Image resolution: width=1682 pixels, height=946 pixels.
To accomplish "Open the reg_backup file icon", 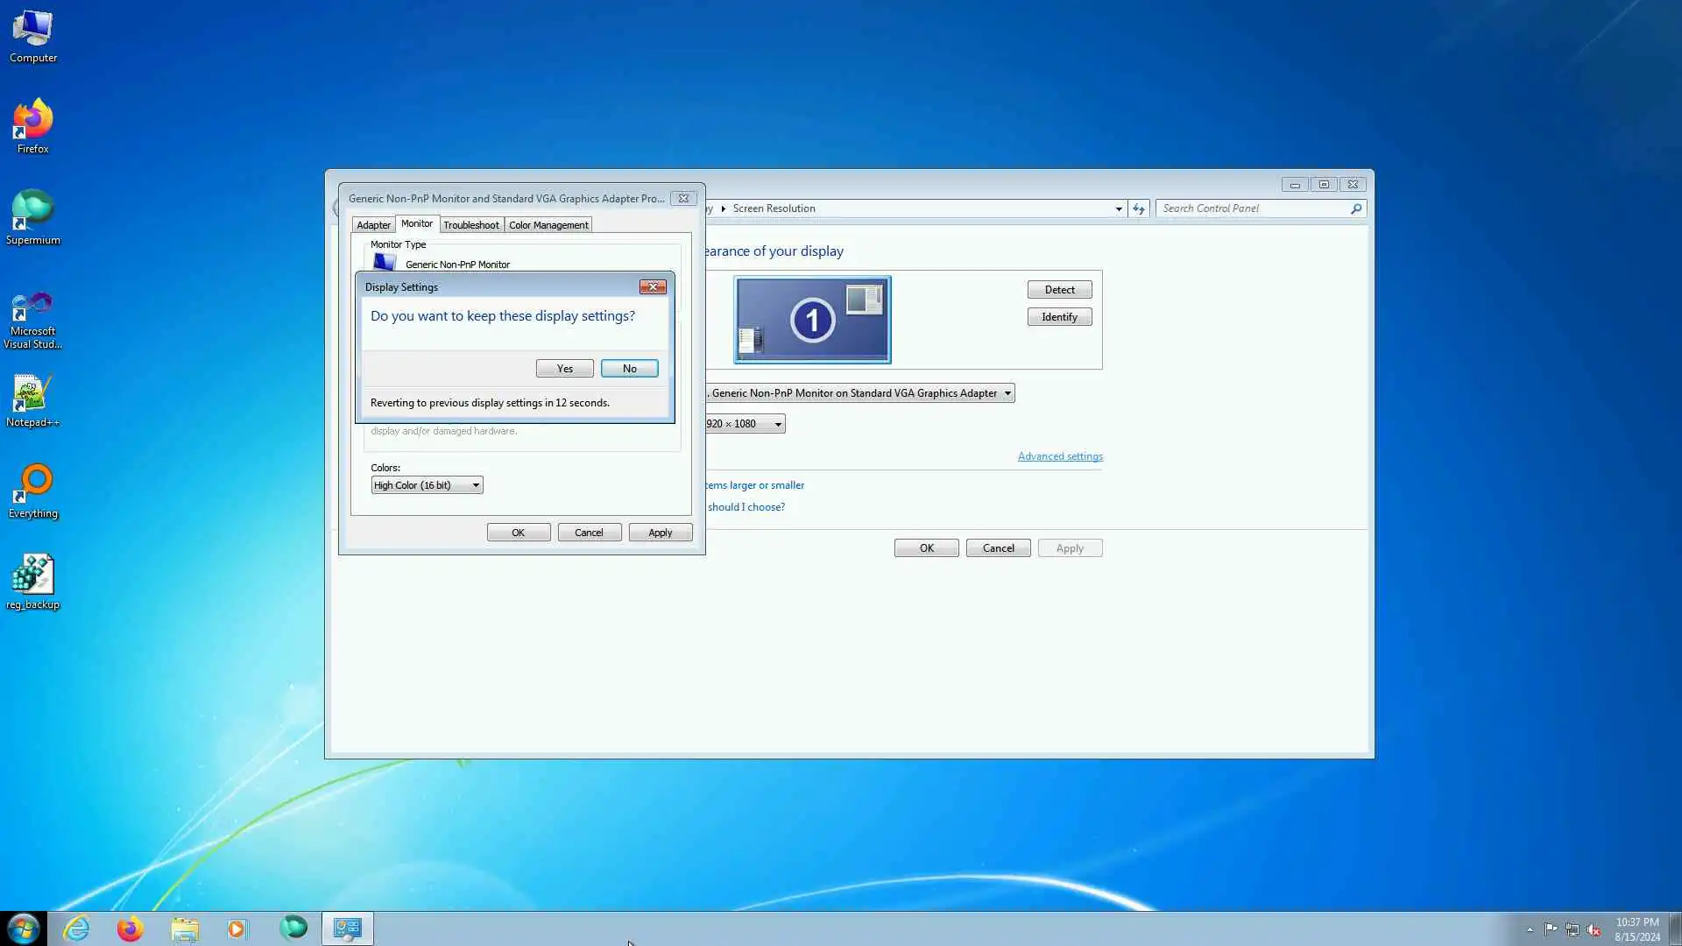I will (x=32, y=575).
